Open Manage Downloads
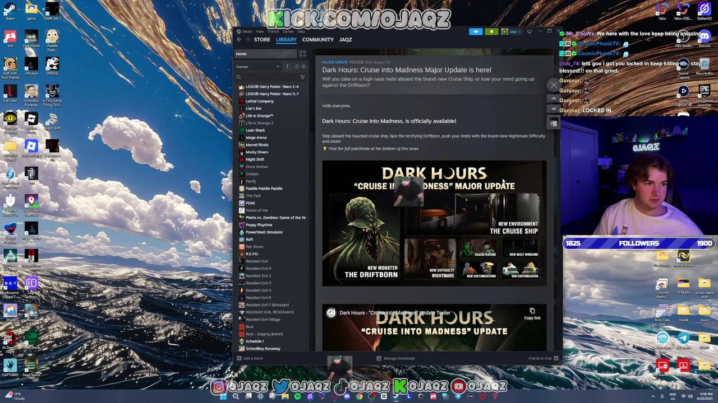This screenshot has height=403, width=718. pyautogui.click(x=395, y=359)
